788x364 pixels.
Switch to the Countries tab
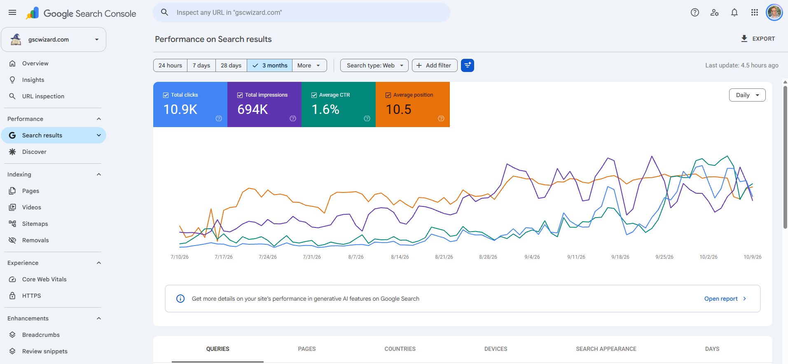coord(400,349)
